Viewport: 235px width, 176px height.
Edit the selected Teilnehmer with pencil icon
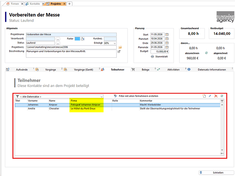pos(210,96)
